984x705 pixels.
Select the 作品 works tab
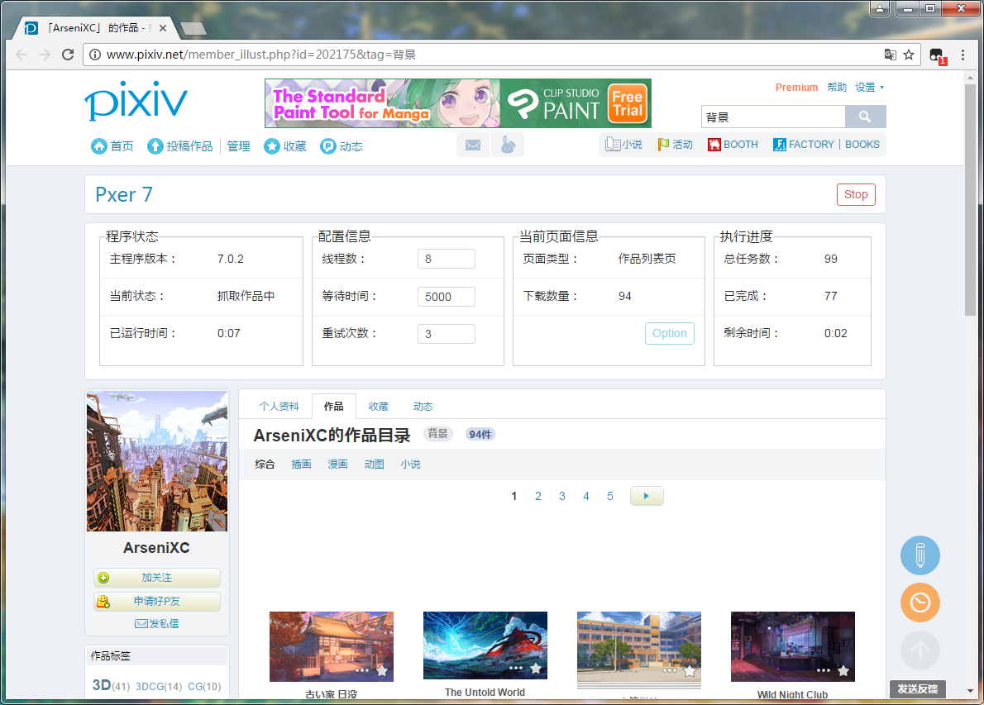pyautogui.click(x=334, y=407)
